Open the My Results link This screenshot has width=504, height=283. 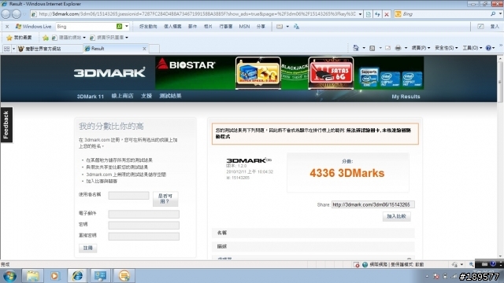406,97
